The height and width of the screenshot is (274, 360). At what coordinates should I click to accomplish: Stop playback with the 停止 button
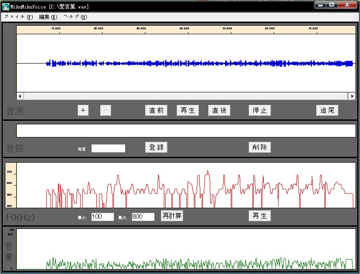click(x=260, y=110)
